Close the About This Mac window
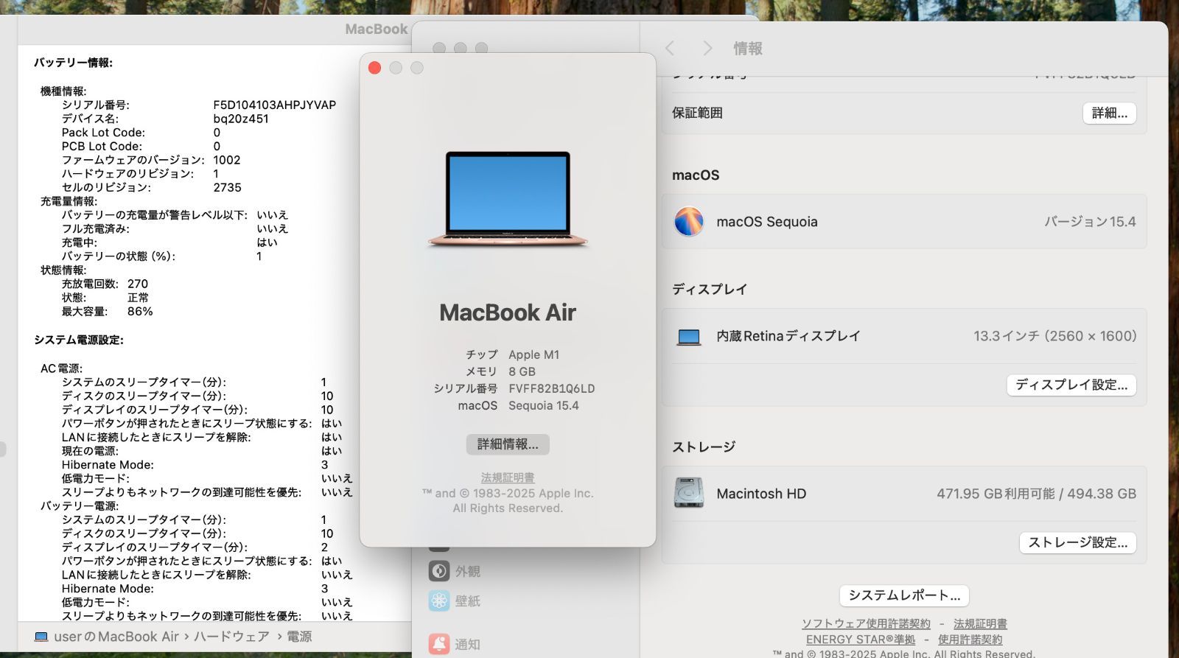Image resolution: width=1179 pixels, height=658 pixels. 374,68
